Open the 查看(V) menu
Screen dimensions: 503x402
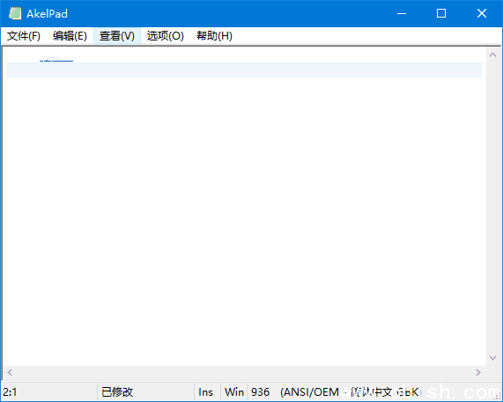[117, 35]
